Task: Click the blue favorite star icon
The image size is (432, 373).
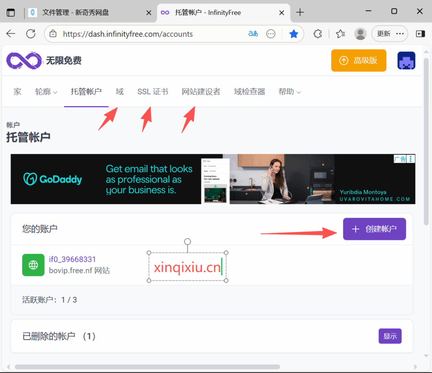Action: (x=294, y=34)
